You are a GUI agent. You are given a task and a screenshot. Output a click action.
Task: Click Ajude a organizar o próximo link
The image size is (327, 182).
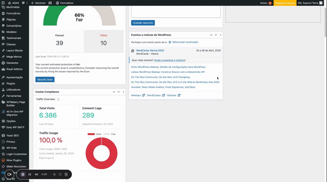[x=169, y=60]
